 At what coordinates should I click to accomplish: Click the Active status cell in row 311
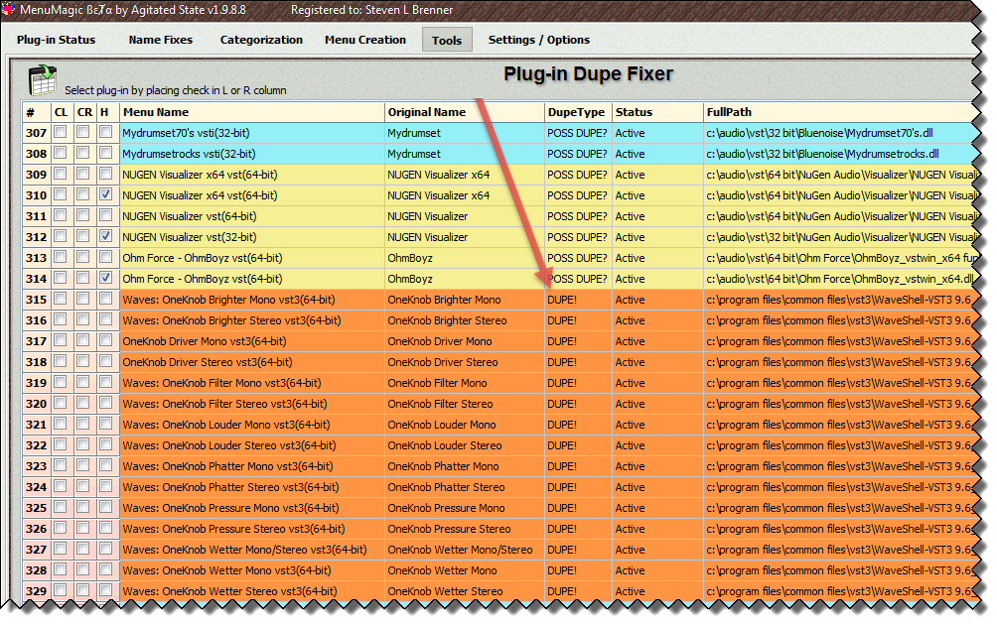[658, 216]
